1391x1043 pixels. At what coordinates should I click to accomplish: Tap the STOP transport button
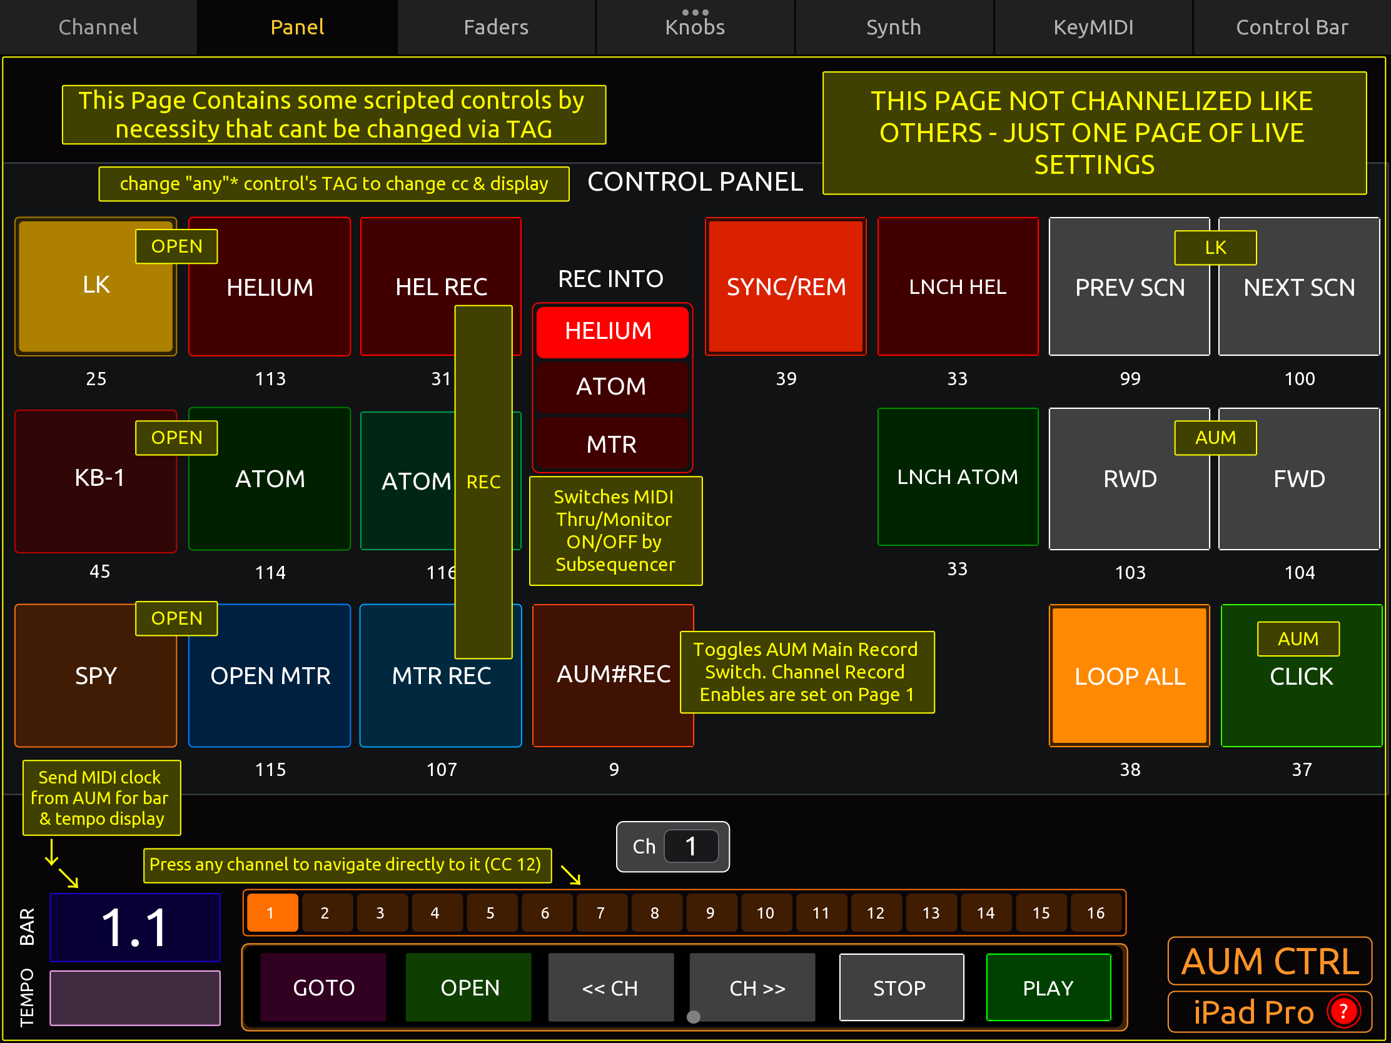click(x=901, y=988)
